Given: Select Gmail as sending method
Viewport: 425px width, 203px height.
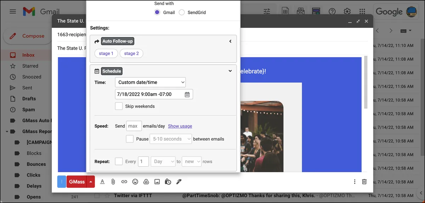Looking at the screenshot, I should click(x=157, y=12).
